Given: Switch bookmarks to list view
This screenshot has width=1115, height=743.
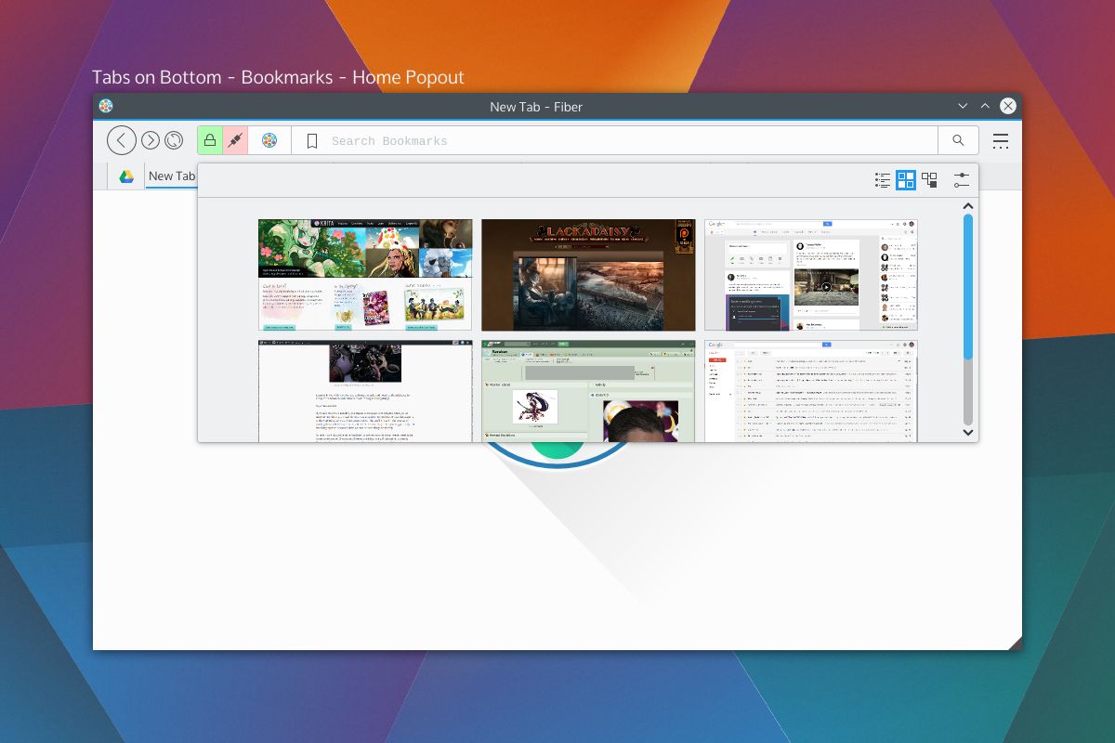Looking at the screenshot, I should pyautogui.click(x=883, y=180).
